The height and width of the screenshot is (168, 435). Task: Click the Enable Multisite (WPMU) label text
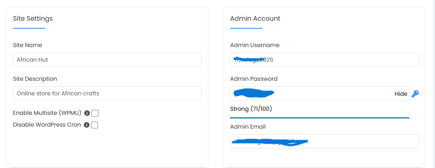pyautogui.click(x=47, y=113)
